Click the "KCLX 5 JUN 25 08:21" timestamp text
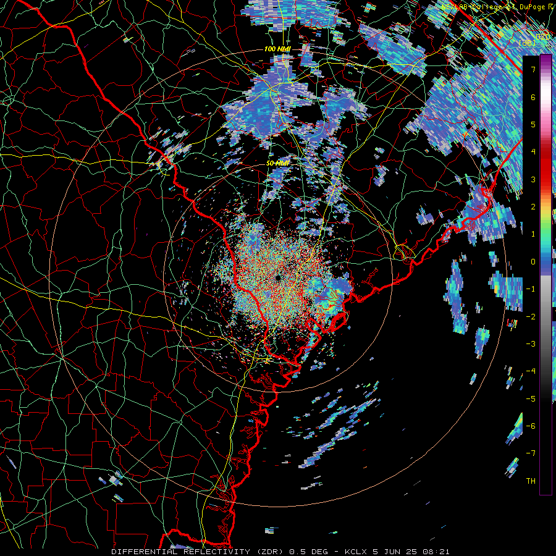This screenshot has width=556, height=556. tap(396, 552)
